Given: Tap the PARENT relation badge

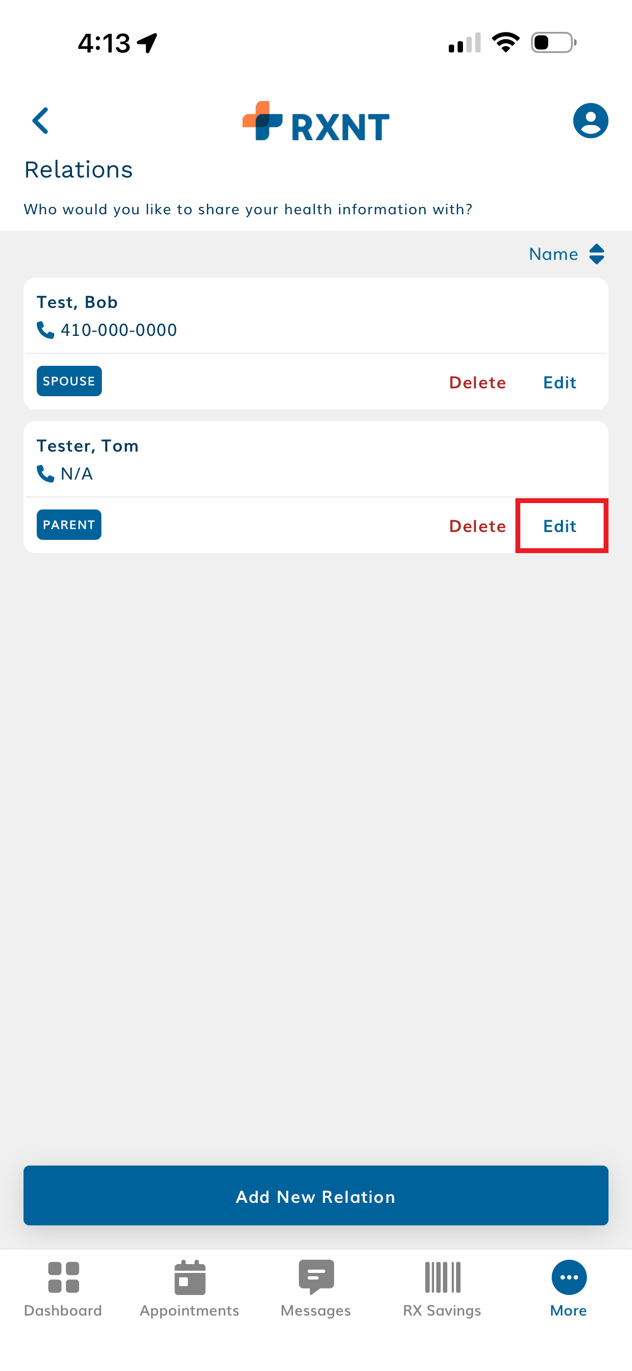Looking at the screenshot, I should click(69, 525).
